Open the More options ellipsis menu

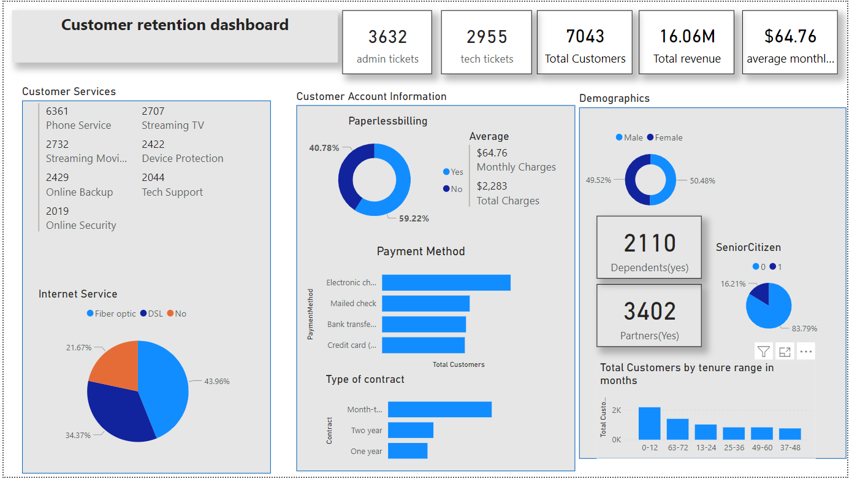806,351
